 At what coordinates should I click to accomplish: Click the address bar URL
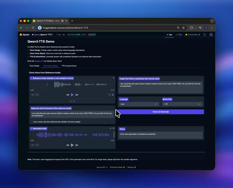point(65,28)
